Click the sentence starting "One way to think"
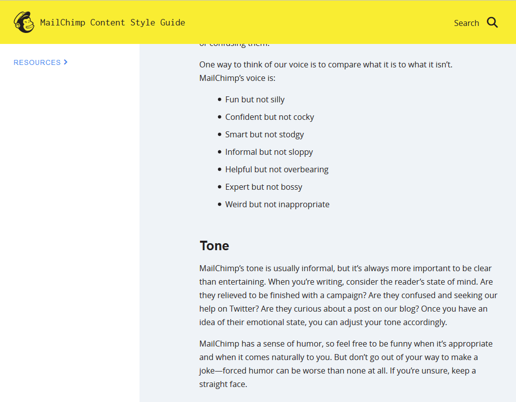 pyautogui.click(x=326, y=64)
